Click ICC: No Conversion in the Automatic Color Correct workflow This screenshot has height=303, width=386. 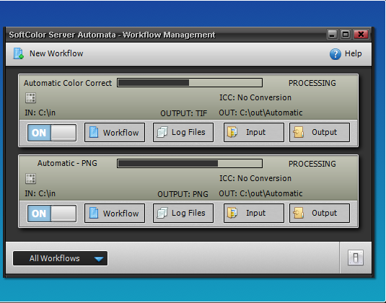click(255, 97)
